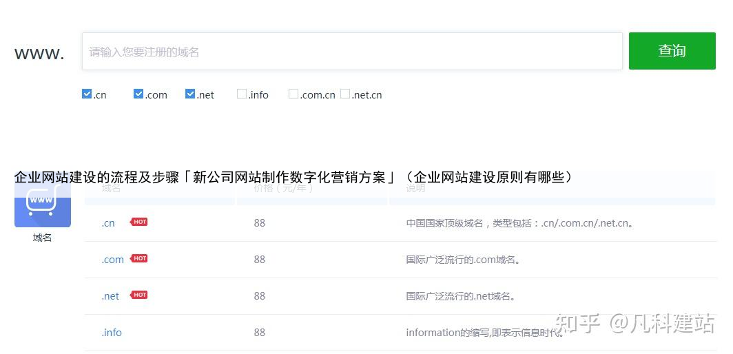Screen dimensions: 733x354
Task: Click the domain name input field
Action: [x=351, y=52]
